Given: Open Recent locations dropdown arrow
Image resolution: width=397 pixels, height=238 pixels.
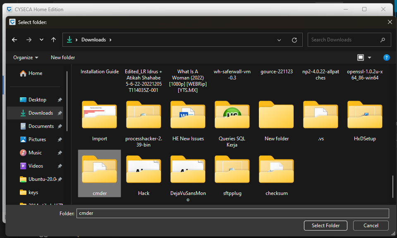Looking at the screenshot, I should coord(41,40).
